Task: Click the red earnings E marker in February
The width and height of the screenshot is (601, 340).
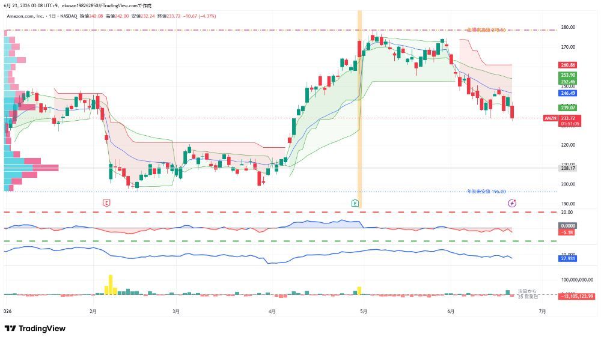Action: click(x=106, y=203)
